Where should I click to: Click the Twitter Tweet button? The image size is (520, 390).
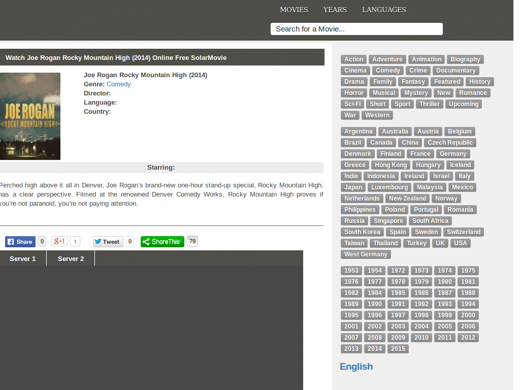[108, 242]
